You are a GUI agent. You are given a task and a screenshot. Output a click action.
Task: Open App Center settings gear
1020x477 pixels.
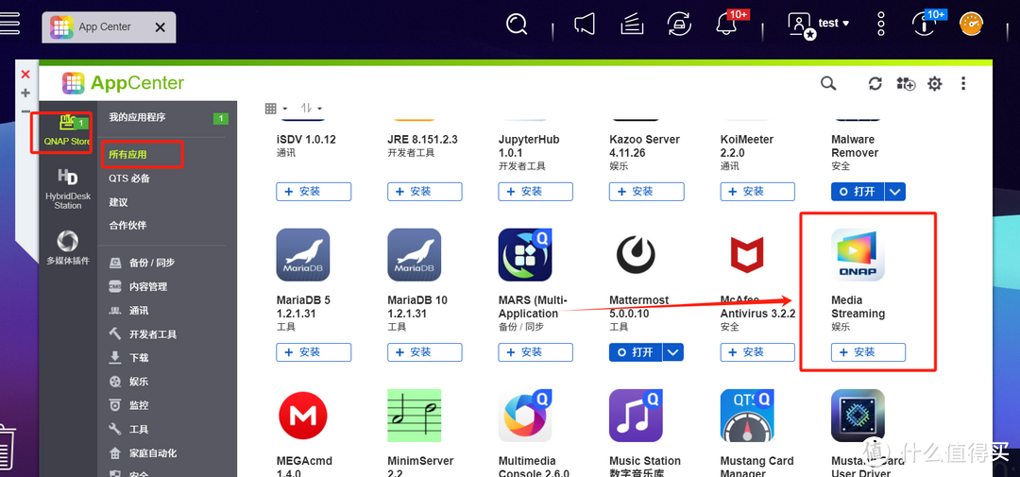pos(935,83)
